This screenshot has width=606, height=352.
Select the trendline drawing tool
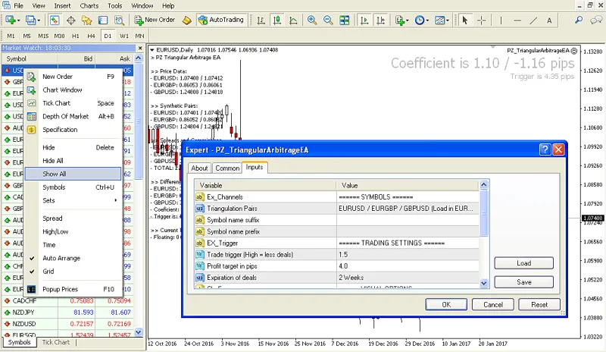point(533,20)
